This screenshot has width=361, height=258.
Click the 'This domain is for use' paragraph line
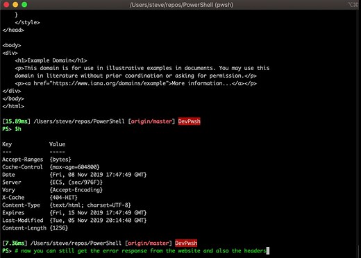pyautogui.click(x=142, y=68)
